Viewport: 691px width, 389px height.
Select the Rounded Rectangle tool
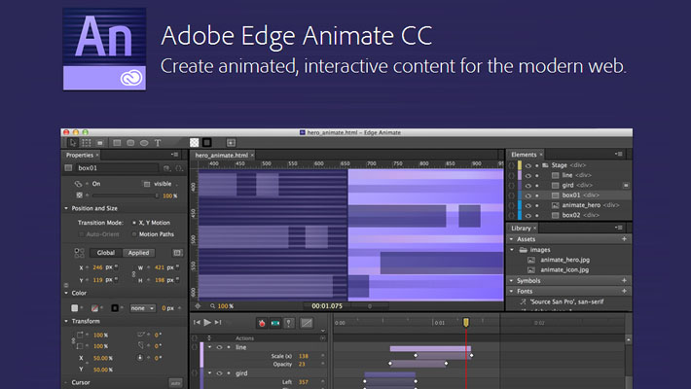(130, 143)
